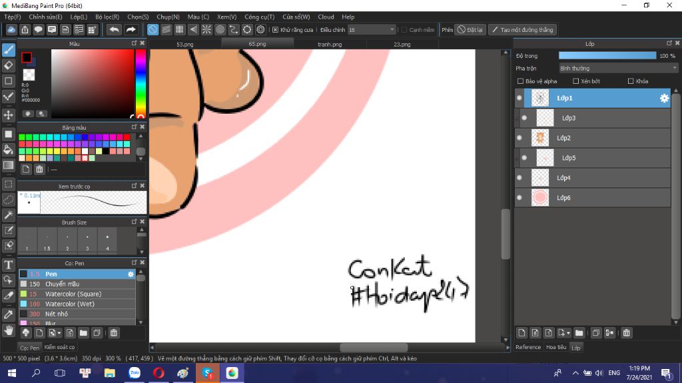Select layer Lớp5 row
Screen dimensions: 682x383
coord(593,158)
